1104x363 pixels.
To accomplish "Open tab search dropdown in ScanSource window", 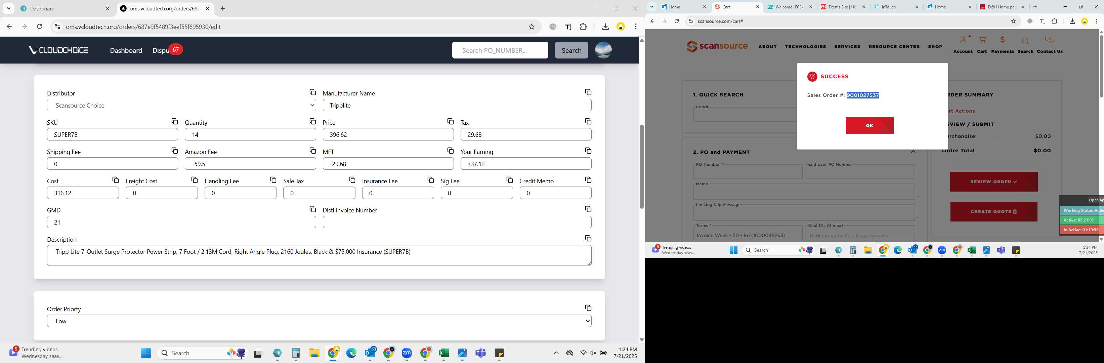I will pos(651,7).
